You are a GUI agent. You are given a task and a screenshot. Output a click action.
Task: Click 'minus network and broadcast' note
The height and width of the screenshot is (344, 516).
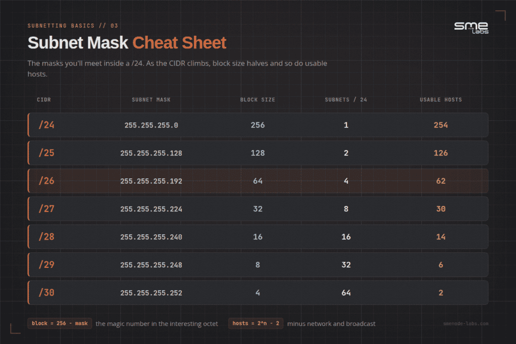click(x=331, y=324)
